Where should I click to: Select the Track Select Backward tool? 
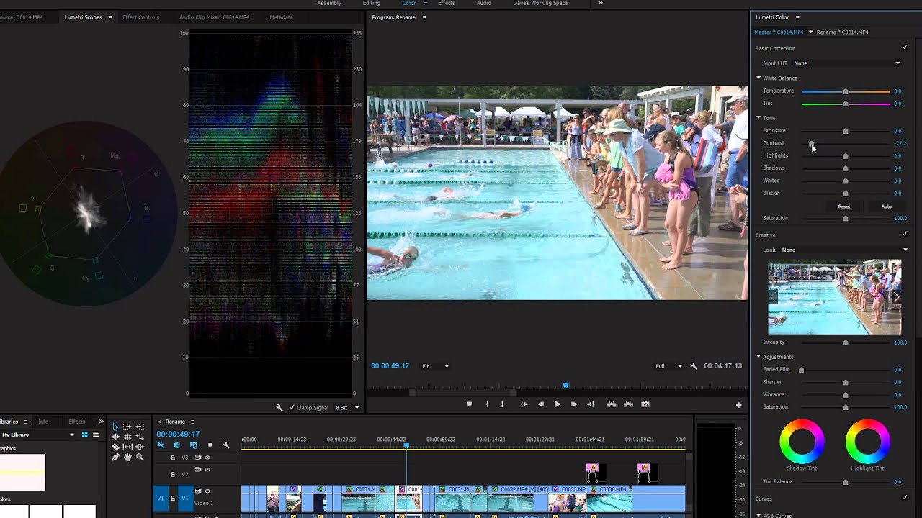point(140,427)
